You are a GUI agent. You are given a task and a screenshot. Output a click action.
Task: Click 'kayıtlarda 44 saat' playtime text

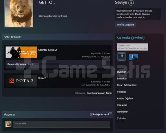(101, 82)
